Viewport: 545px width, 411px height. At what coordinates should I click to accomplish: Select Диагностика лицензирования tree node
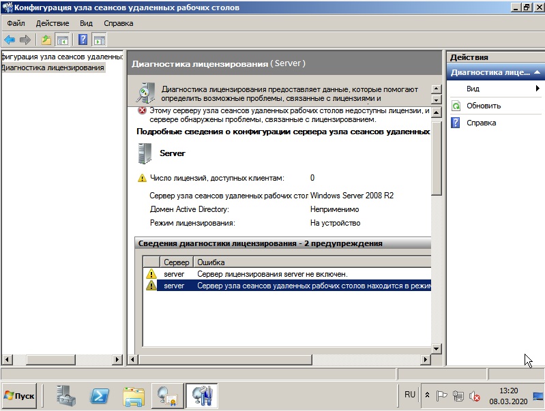click(53, 67)
